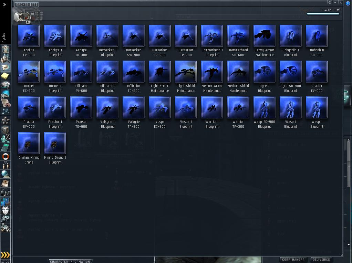
Task: Open the Corp Hangar button
Action: click(293, 260)
